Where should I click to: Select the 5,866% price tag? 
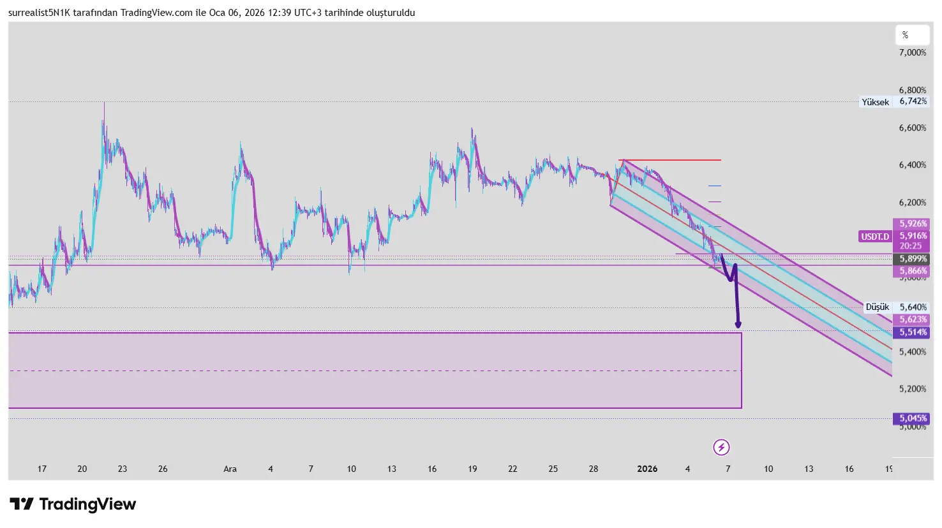(913, 271)
